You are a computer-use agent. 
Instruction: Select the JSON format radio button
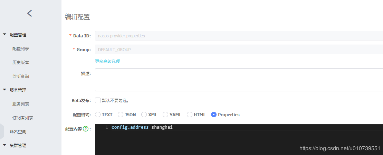[x=121, y=115]
